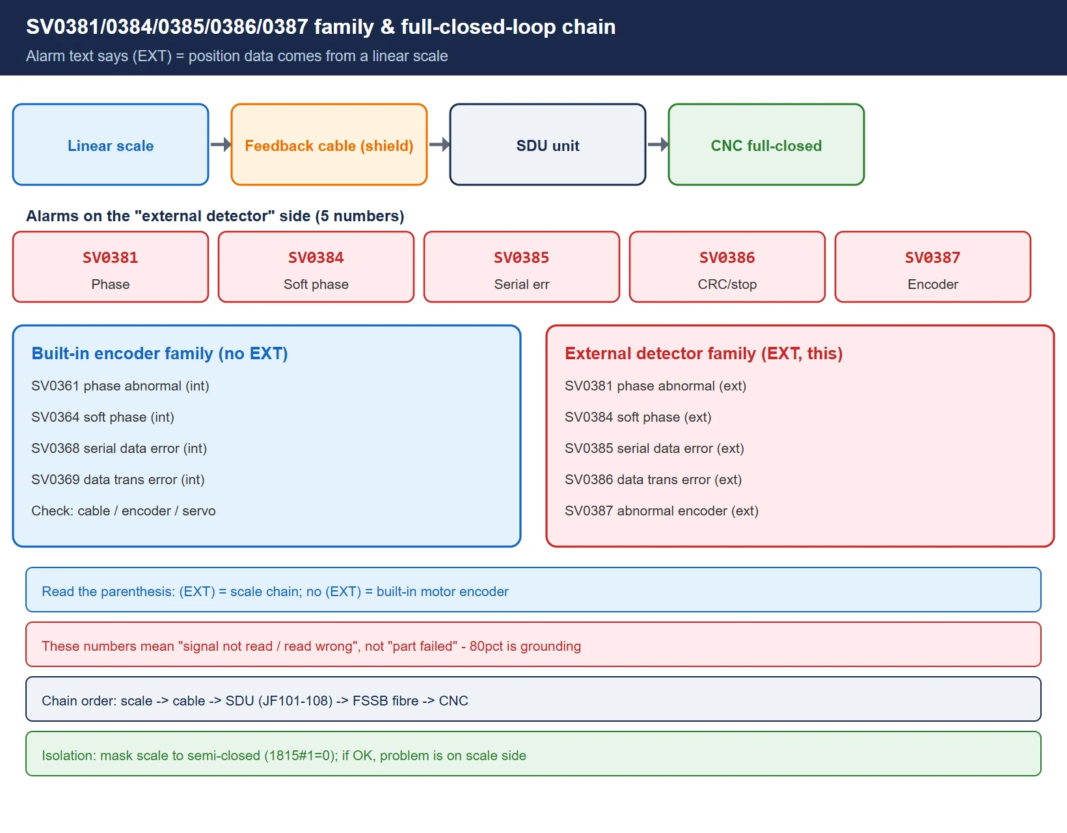Select line SV0386 data trans error (ext)

click(653, 480)
